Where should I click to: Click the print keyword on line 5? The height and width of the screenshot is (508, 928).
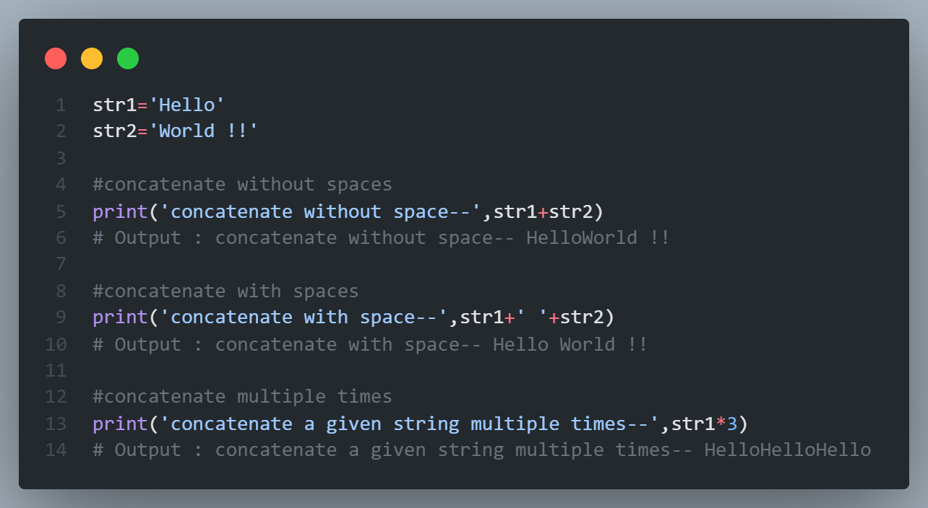[121, 211]
